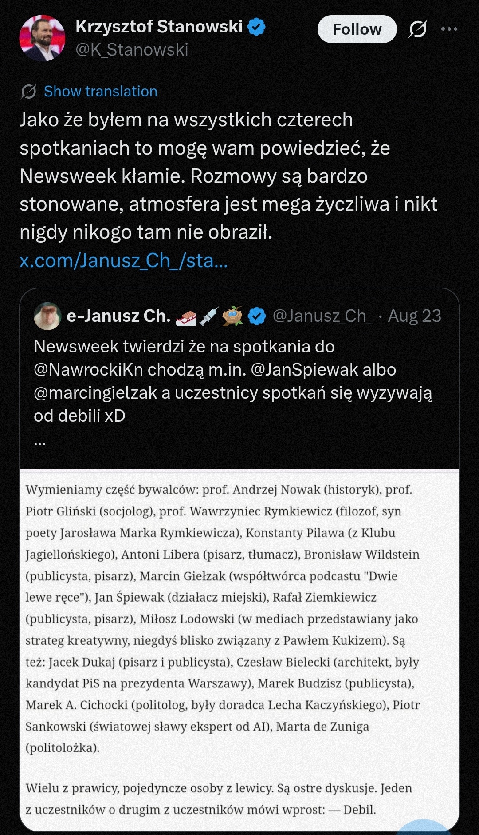
Task: Open e-Janusz Ch. quoted avatar
Action: pos(47,316)
